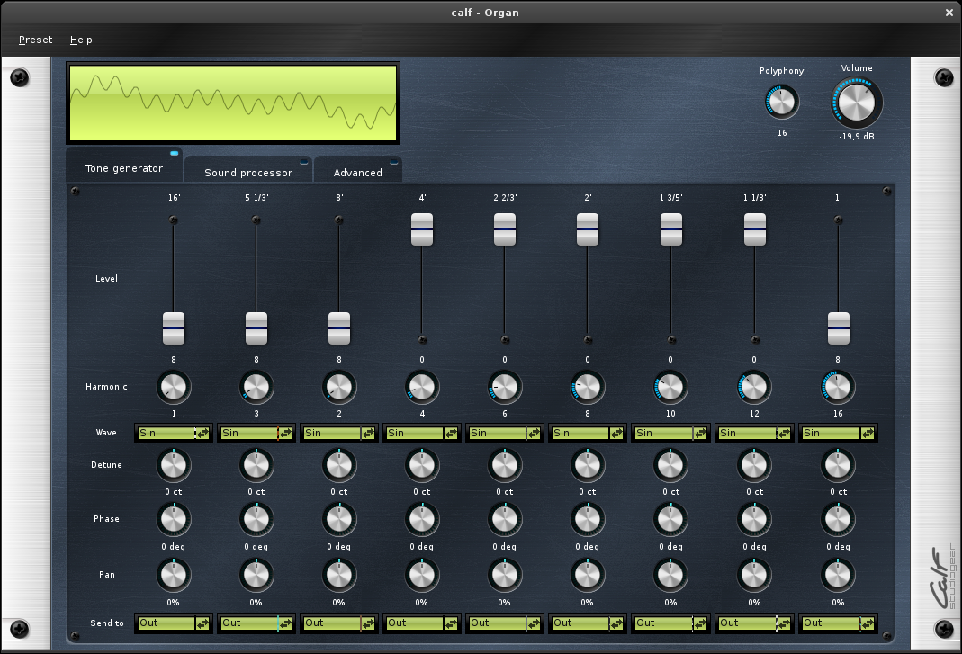The image size is (962, 654).
Task: Open the Preset menu
Action: (35, 40)
